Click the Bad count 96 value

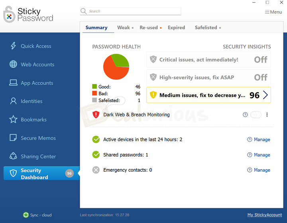point(138,94)
